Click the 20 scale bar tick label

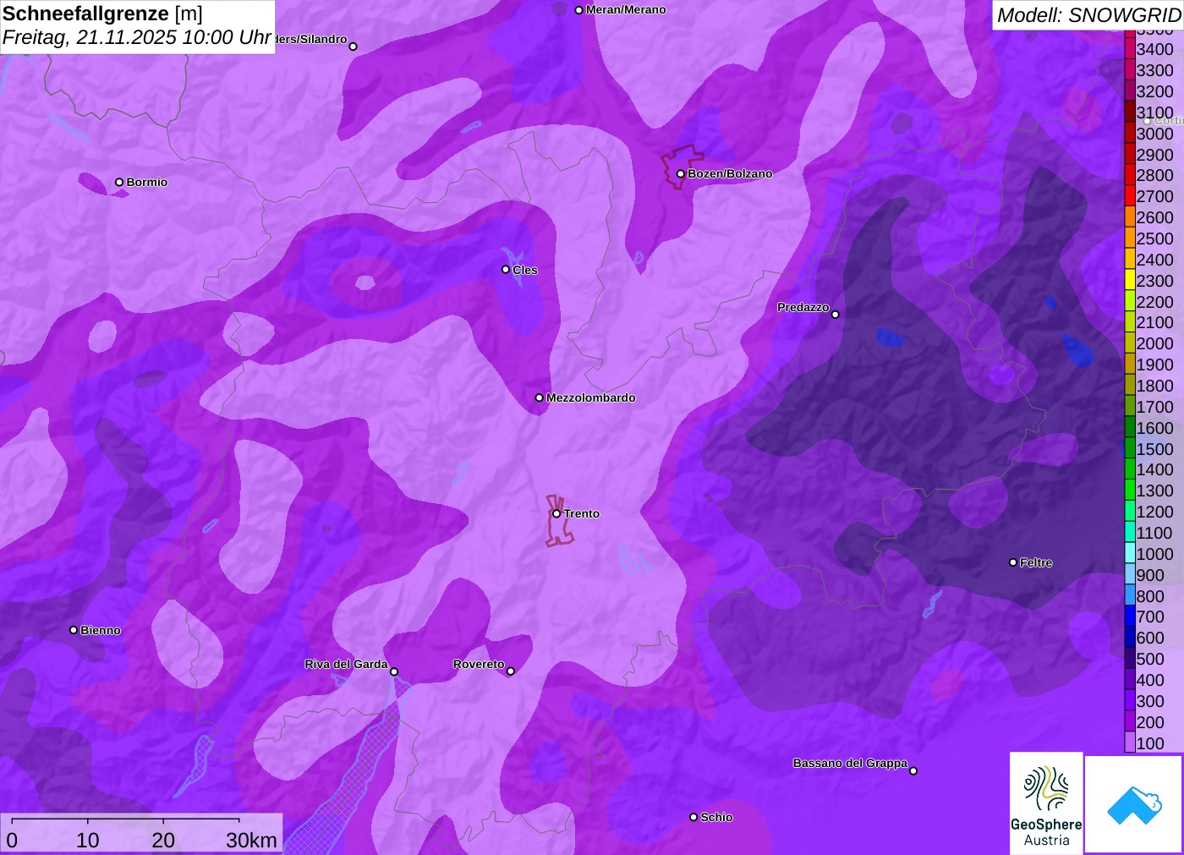(163, 840)
